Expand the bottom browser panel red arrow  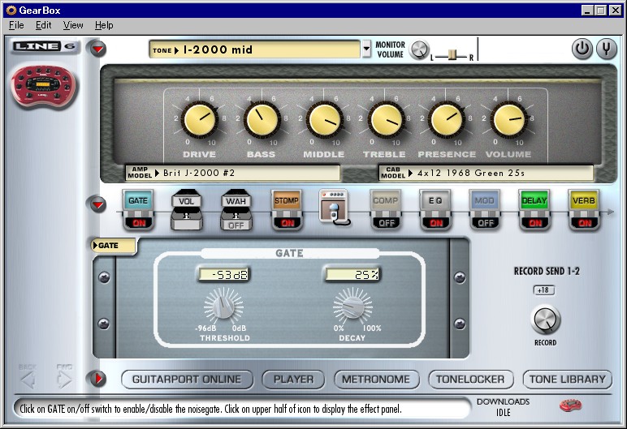[x=98, y=378]
